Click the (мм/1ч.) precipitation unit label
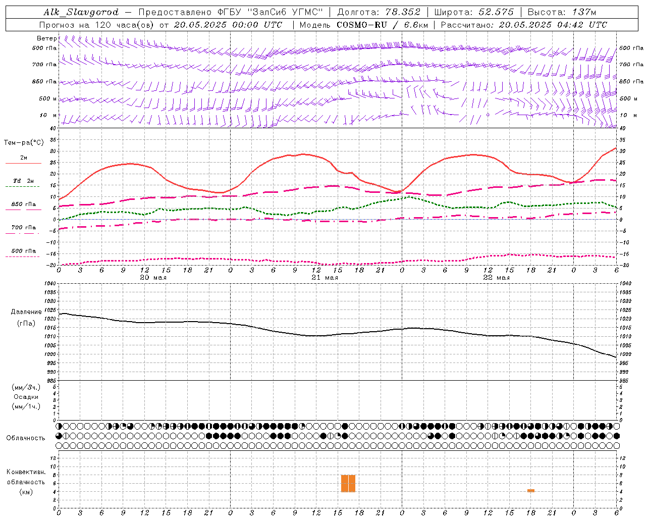The width and height of the screenshot is (646, 517). pyautogui.click(x=26, y=406)
